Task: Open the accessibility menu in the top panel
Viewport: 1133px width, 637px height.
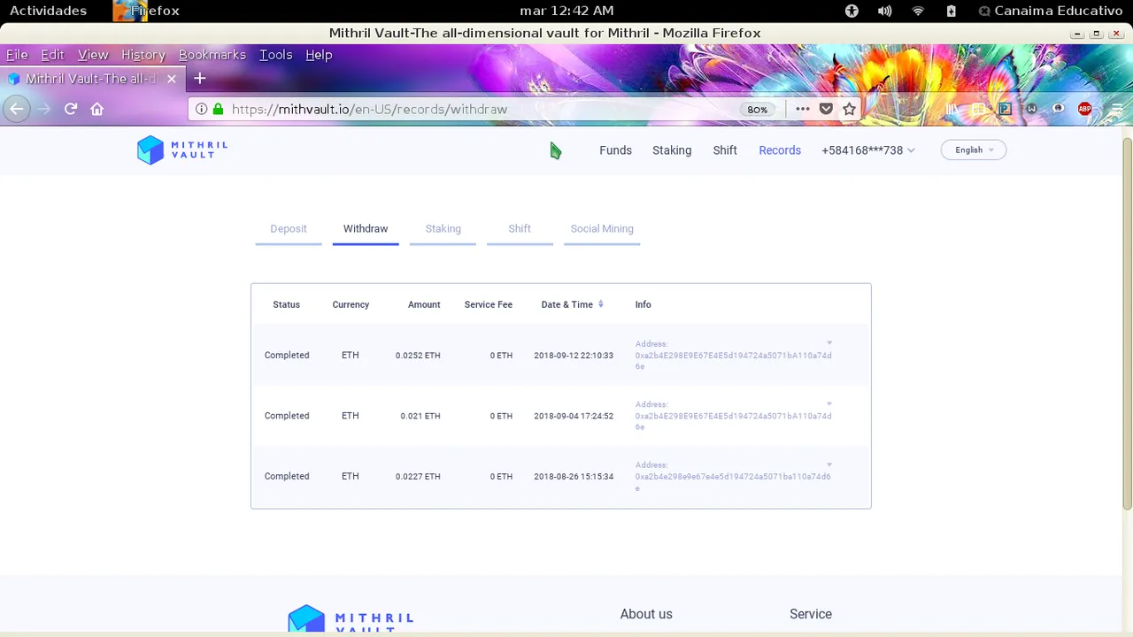Action: coord(852,11)
